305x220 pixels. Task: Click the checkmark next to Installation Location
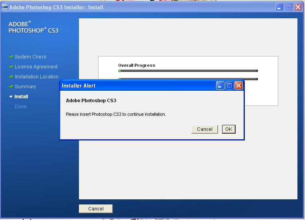(11, 77)
